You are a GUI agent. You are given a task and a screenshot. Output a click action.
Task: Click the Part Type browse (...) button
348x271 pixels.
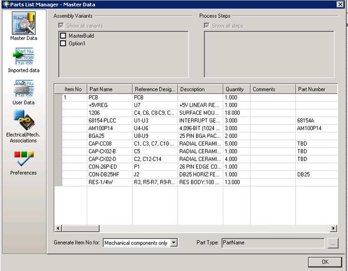(x=333, y=243)
